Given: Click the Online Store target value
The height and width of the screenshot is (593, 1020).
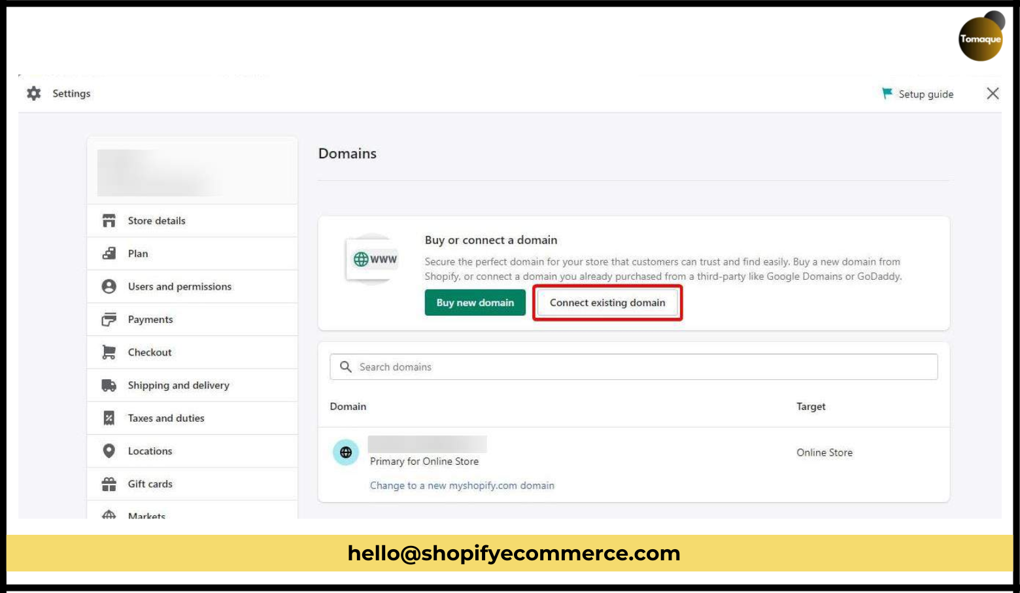Looking at the screenshot, I should pos(824,452).
